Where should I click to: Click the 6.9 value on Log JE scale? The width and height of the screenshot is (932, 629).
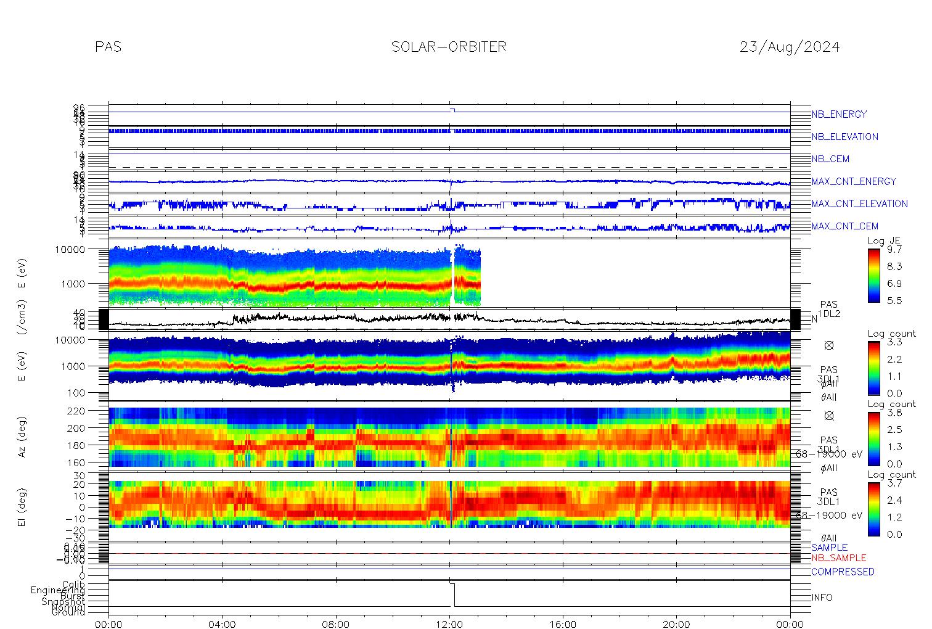[894, 284]
